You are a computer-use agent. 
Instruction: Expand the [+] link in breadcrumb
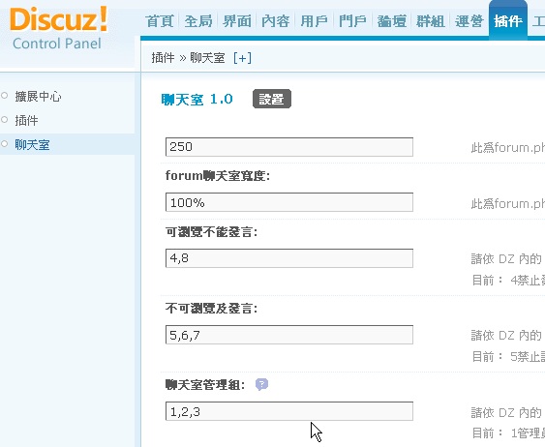[242, 58]
